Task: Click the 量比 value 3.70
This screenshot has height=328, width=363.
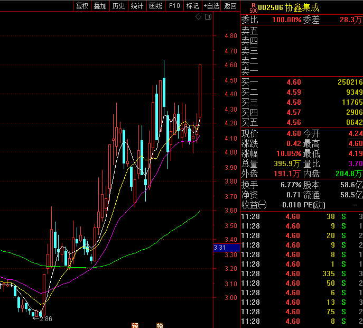Action: pyautogui.click(x=355, y=163)
